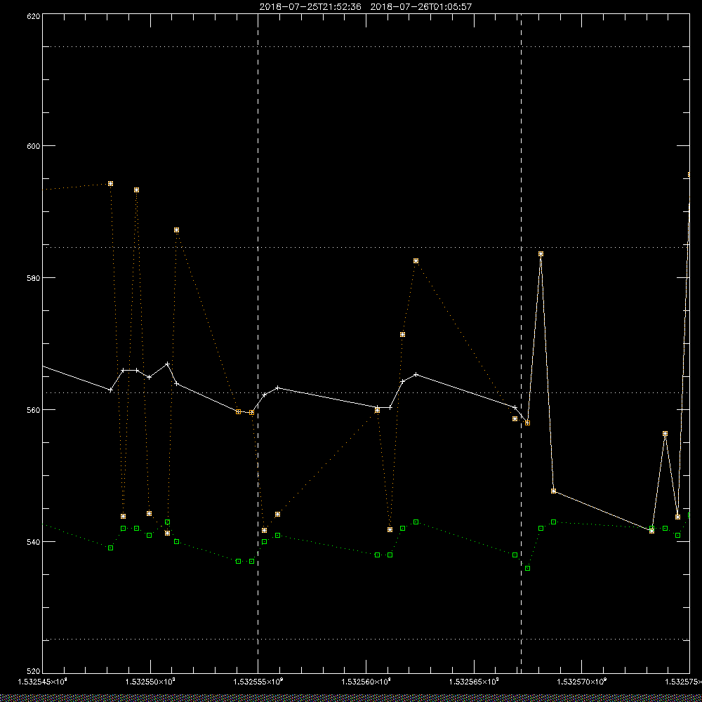Screen dimensions: 702x702
Task: Select the white-line marker near value 556
Action: point(665,433)
